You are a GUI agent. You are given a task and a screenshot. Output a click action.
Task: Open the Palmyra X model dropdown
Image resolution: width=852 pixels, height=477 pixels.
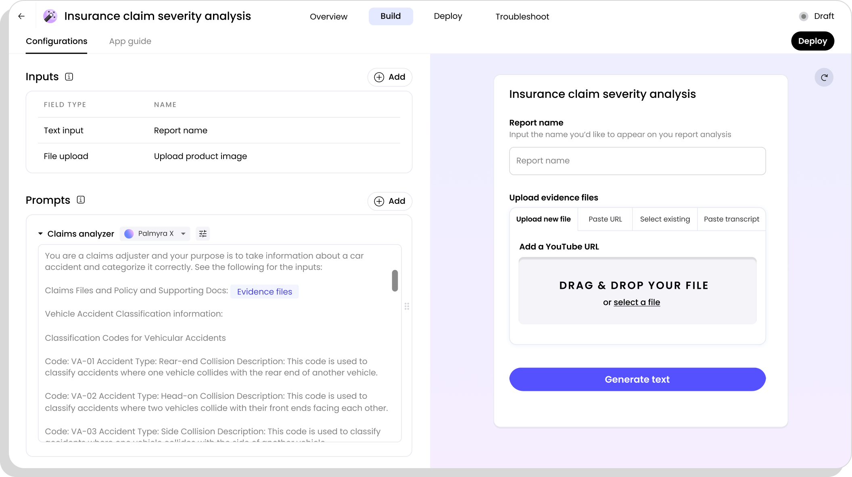pyautogui.click(x=155, y=234)
